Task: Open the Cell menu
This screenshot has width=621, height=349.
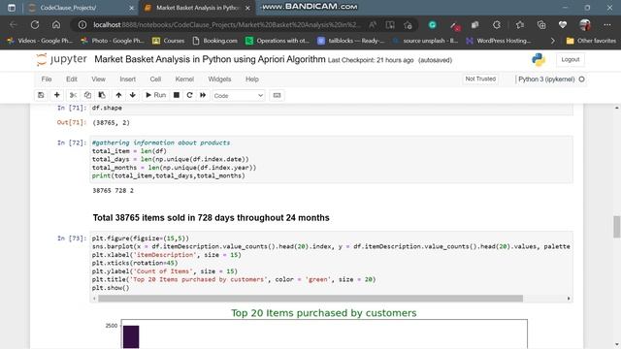Action: [155, 79]
